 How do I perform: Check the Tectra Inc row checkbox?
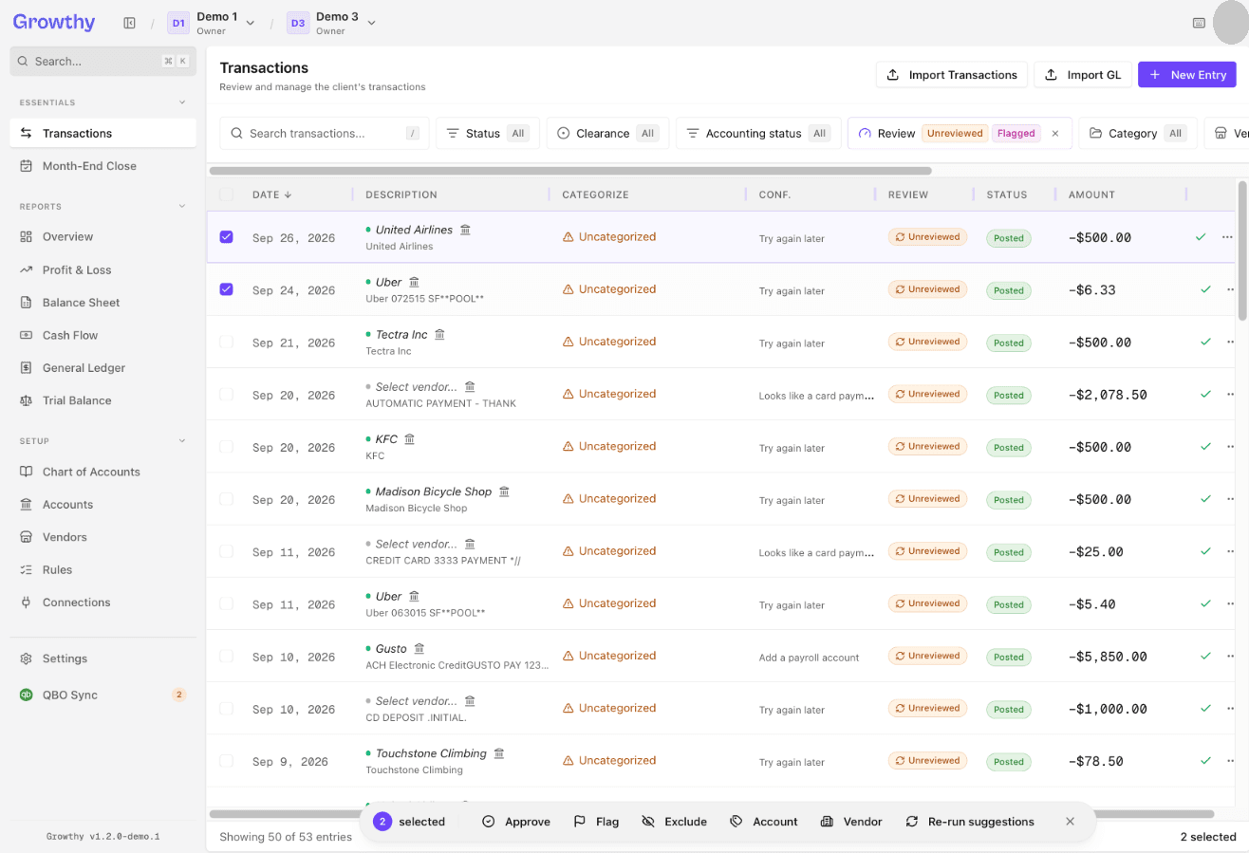coord(226,342)
